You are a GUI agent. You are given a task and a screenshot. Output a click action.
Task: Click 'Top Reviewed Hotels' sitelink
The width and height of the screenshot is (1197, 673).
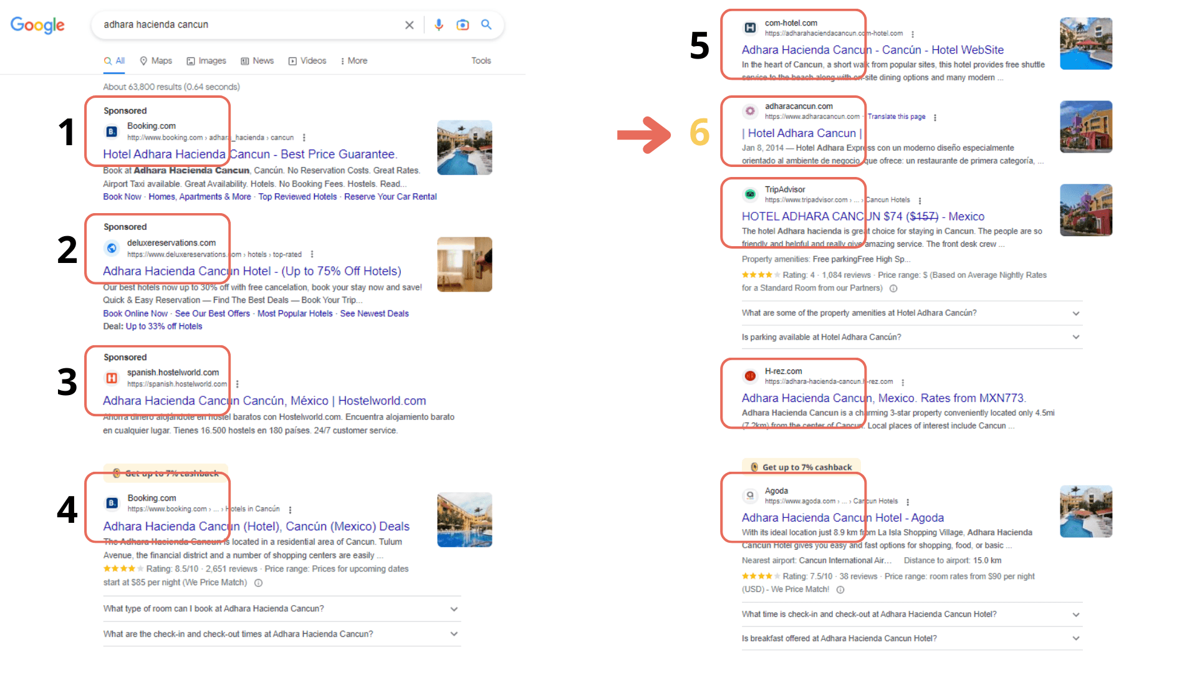[297, 197]
